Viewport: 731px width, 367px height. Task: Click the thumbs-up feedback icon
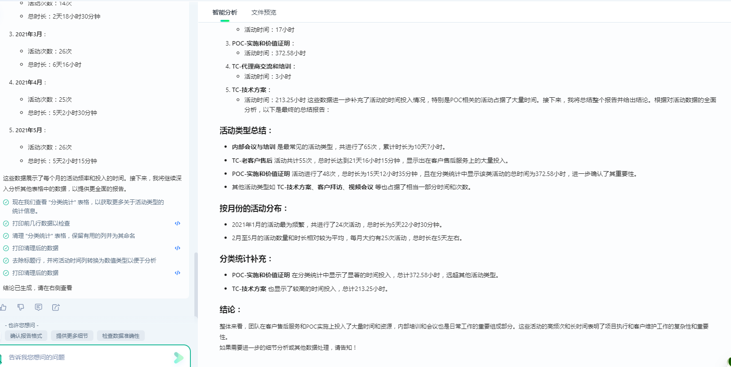pos(3,307)
